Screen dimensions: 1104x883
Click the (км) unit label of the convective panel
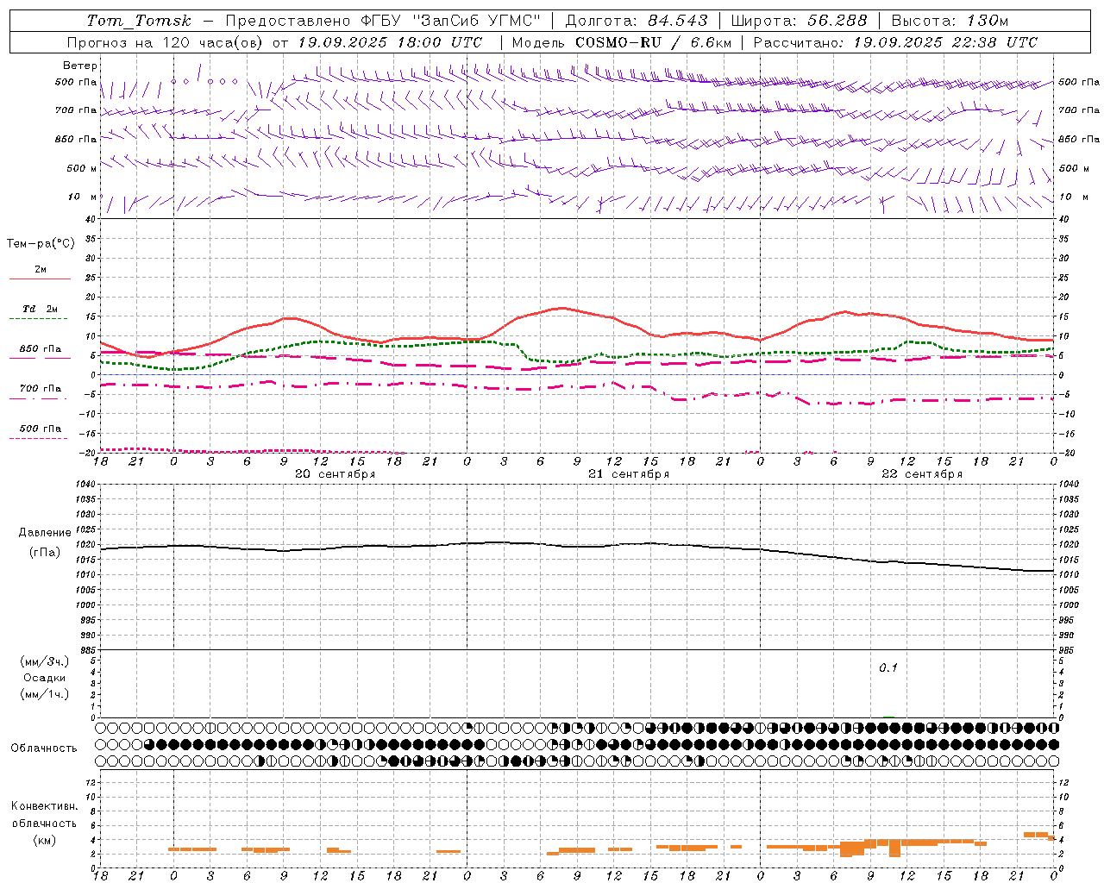[x=45, y=840]
